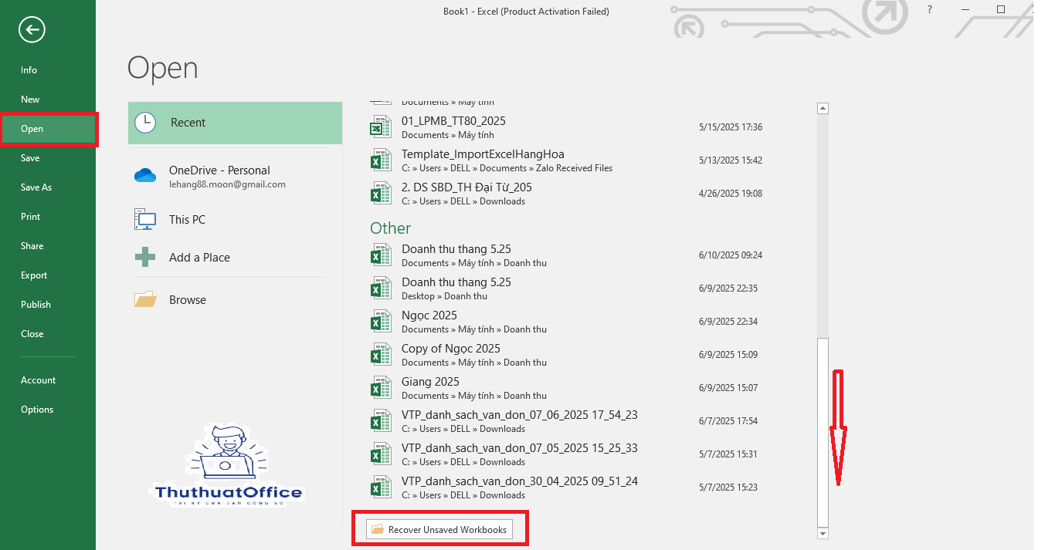Click the 5/13/2025 15:42 date entry
The image size is (1055, 550).
[730, 160]
